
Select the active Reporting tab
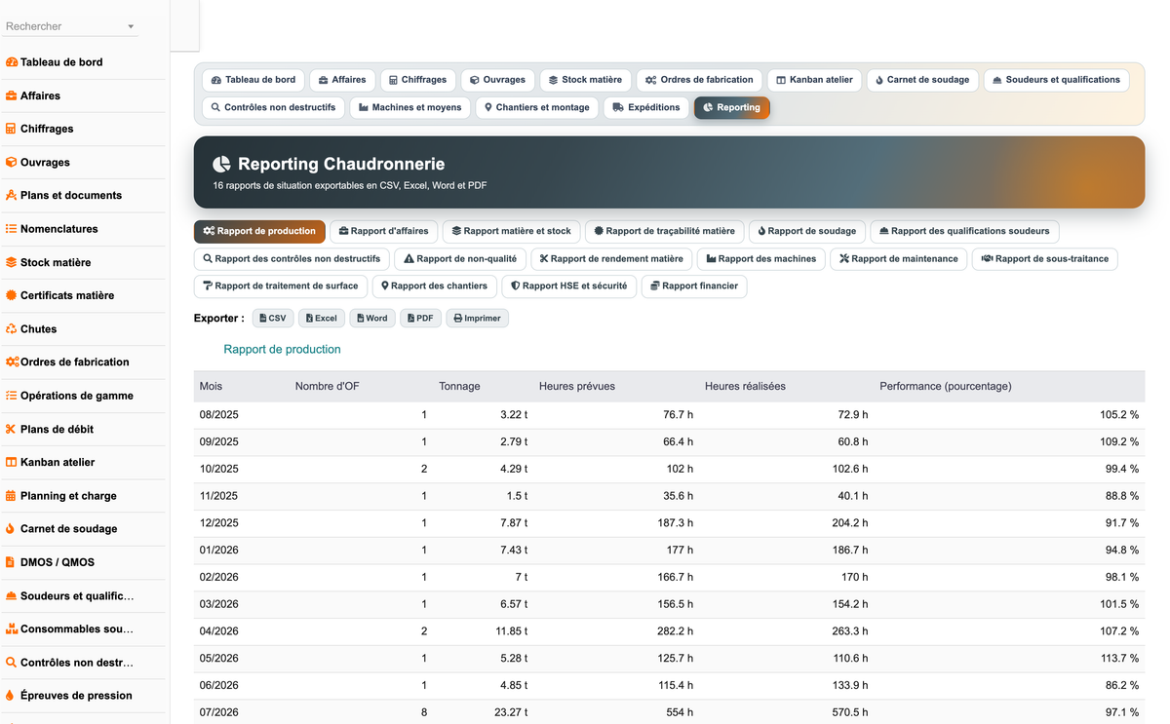click(732, 107)
